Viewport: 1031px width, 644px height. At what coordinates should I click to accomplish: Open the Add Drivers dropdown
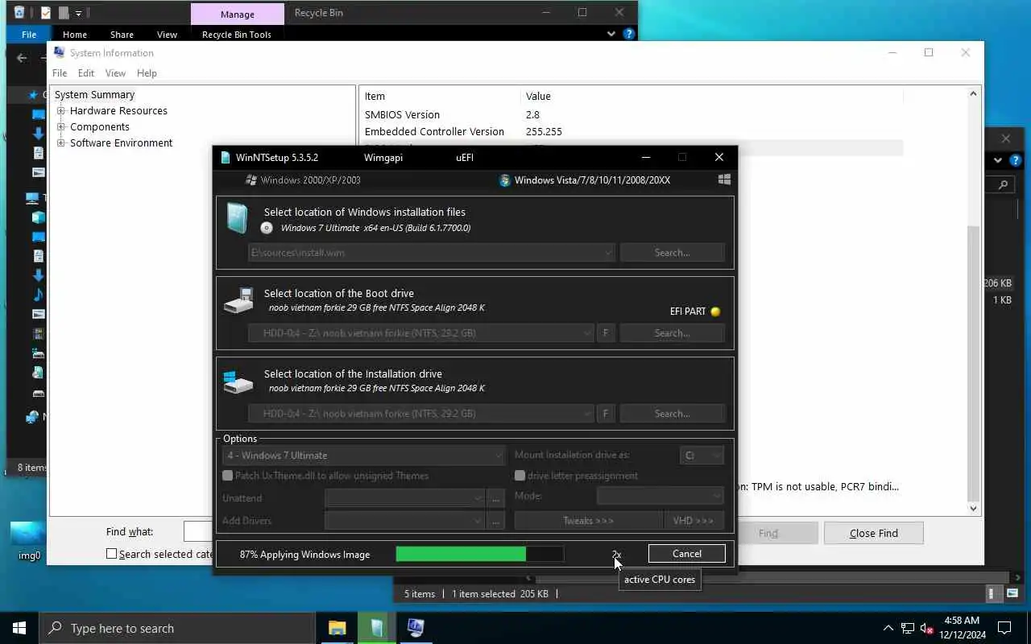coord(404,521)
